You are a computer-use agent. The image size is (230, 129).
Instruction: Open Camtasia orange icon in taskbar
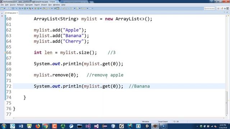[x=54, y=126]
